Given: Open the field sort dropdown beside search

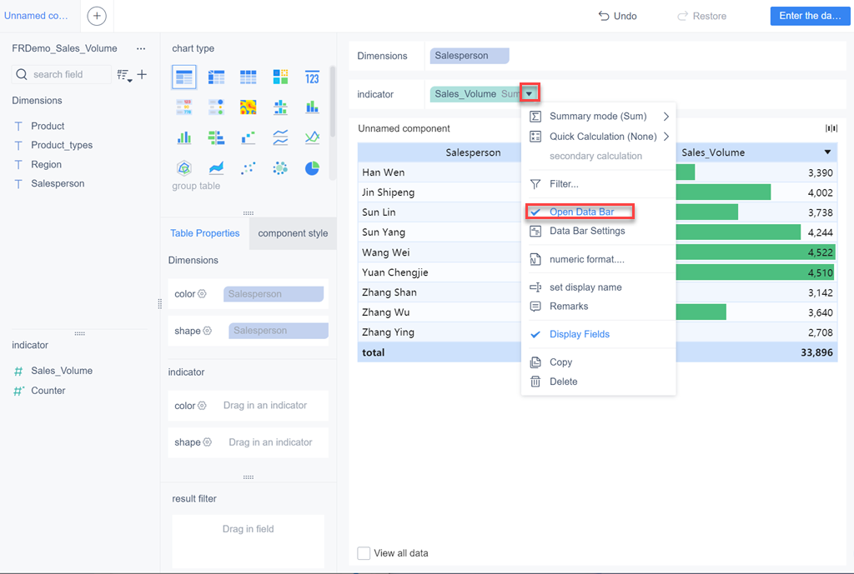Looking at the screenshot, I should (x=125, y=75).
